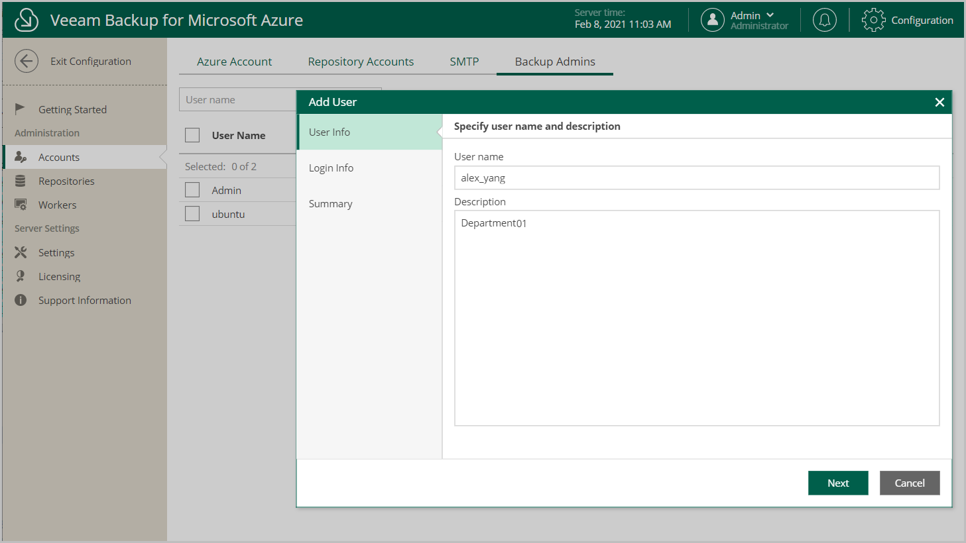Click the Selected: 0 of 2 text
The height and width of the screenshot is (543, 966).
[221, 166]
